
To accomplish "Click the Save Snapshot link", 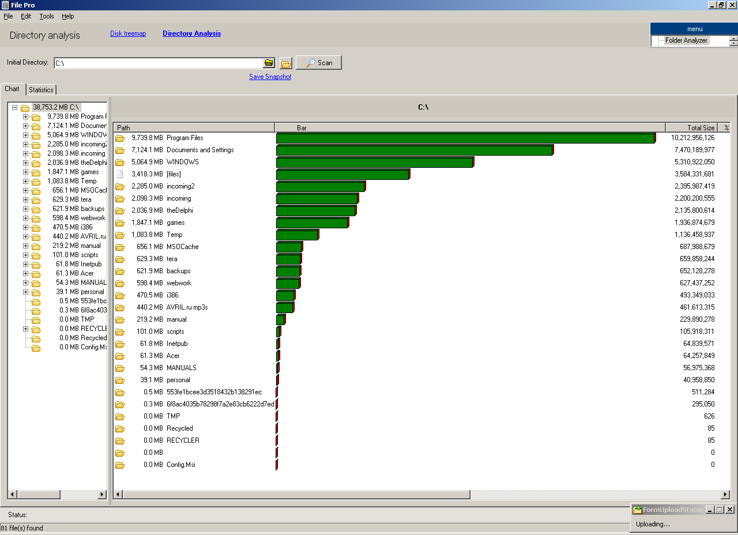I will [x=270, y=76].
